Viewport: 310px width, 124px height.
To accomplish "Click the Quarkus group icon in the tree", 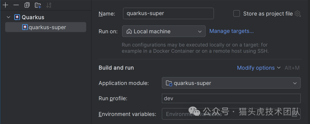I will 17,17.
